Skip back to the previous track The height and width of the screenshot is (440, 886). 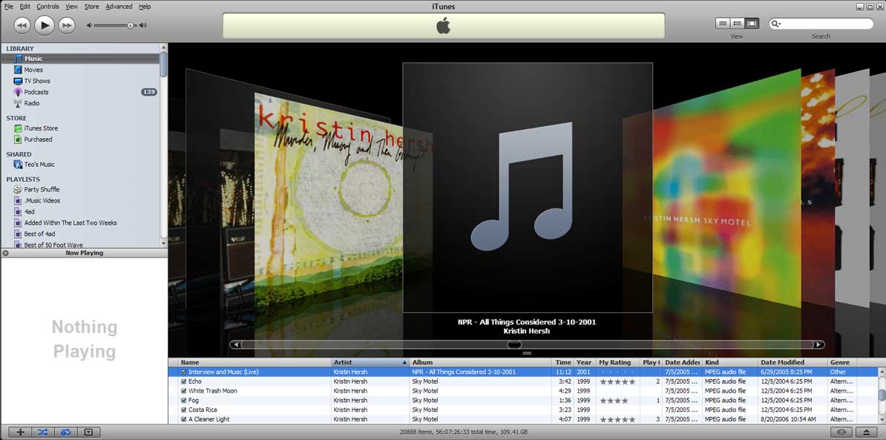click(x=22, y=24)
